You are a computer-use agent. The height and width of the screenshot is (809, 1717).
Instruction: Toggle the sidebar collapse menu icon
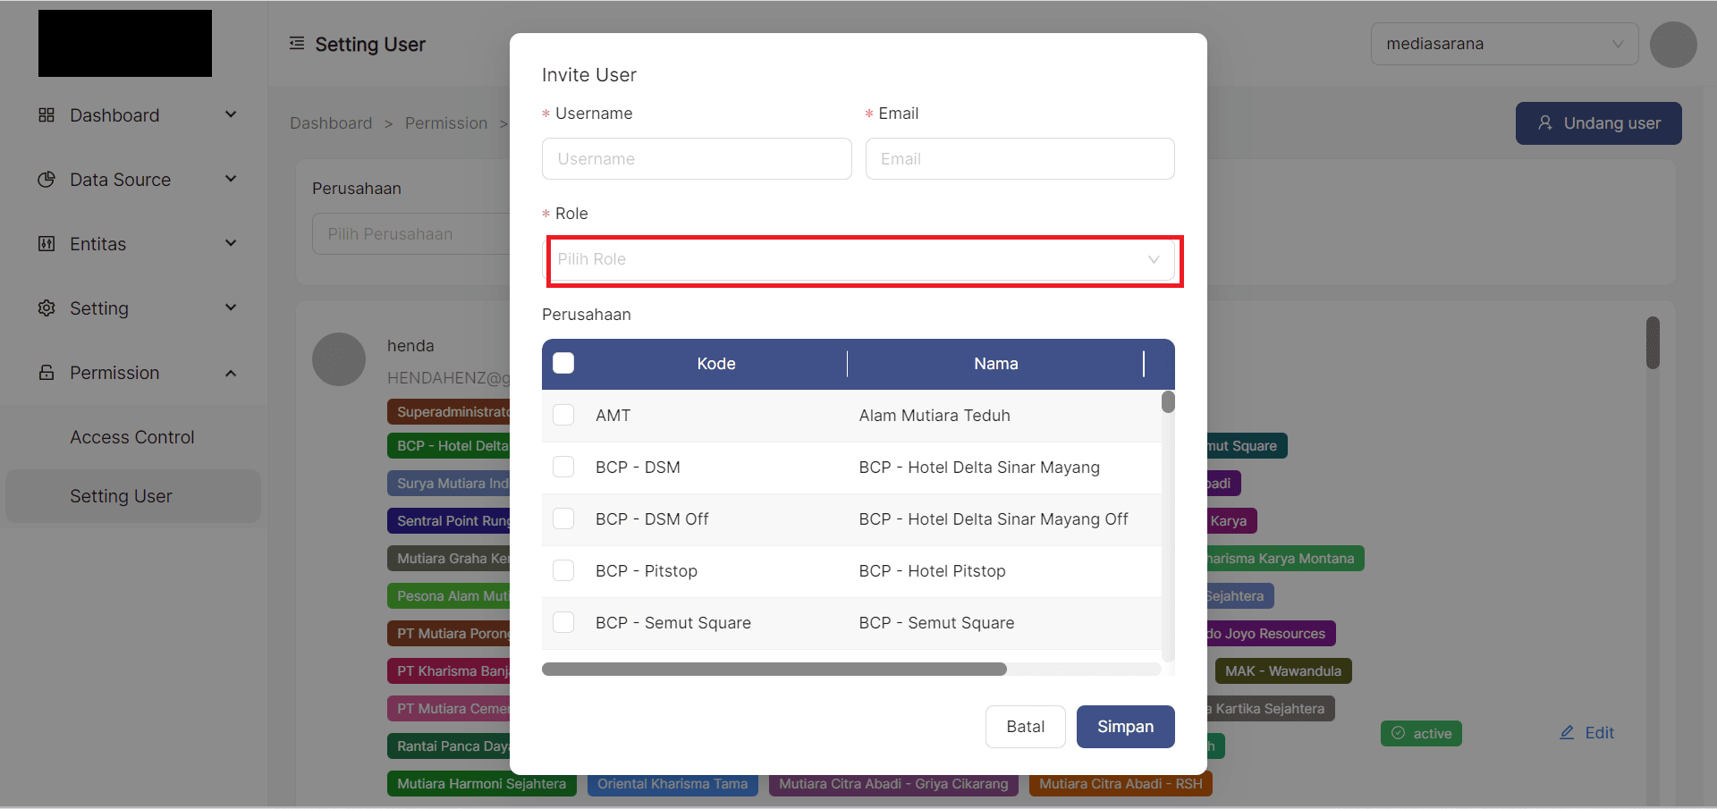tap(297, 44)
